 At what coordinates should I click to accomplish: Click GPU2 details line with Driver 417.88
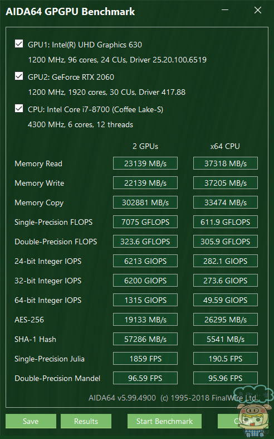click(x=106, y=93)
